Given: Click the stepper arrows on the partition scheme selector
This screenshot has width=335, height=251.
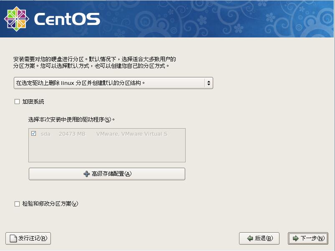Looking at the screenshot, I should tap(208, 83).
